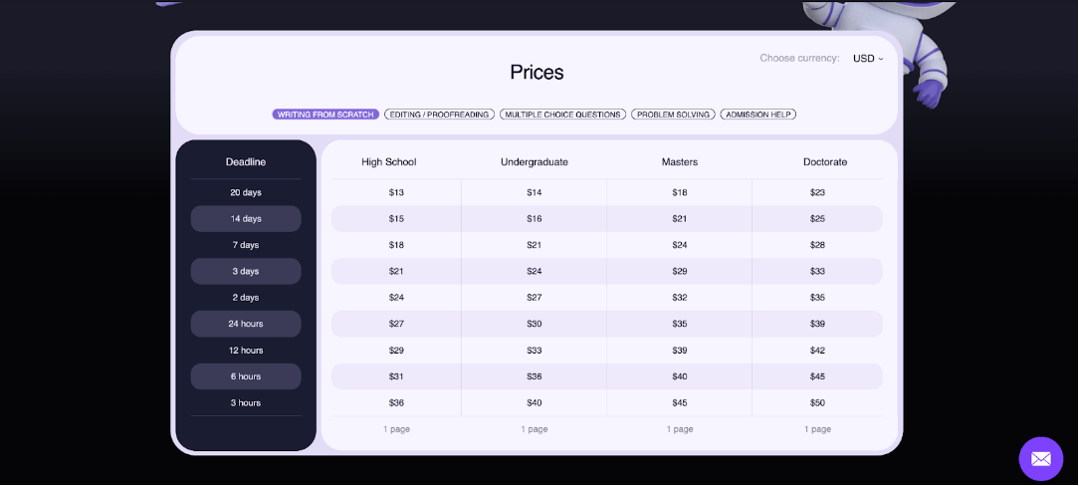
Task: Pick the 14 days deadline row
Action: 246,219
